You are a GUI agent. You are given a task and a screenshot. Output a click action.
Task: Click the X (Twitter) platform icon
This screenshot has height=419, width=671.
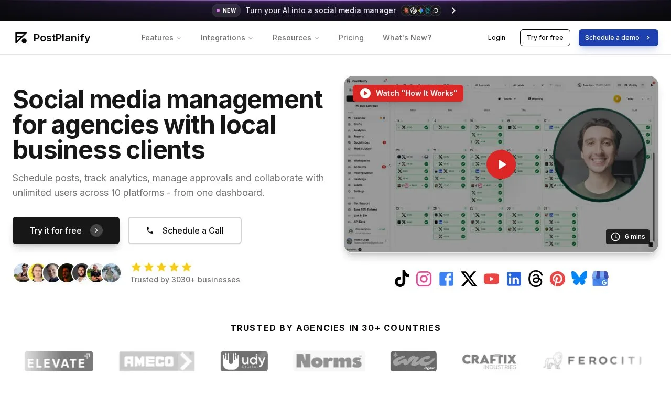pos(469,279)
